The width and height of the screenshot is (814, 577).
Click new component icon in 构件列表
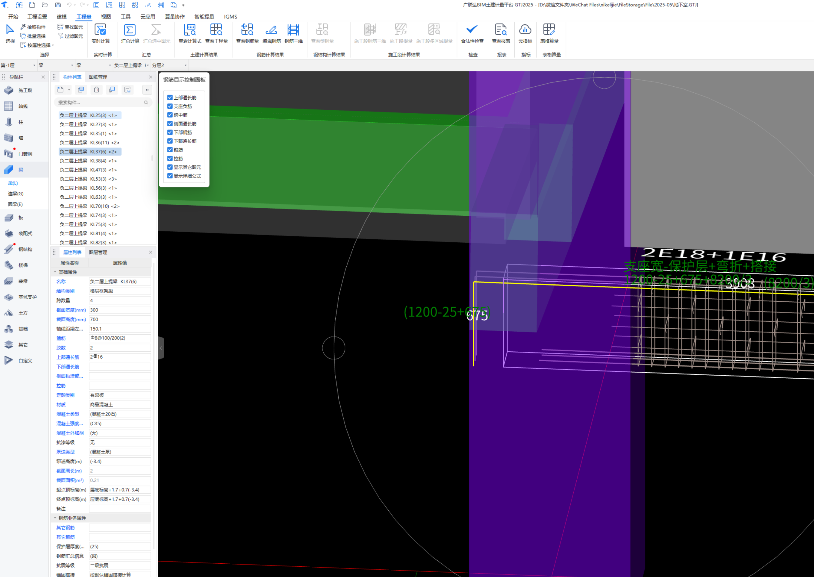coord(61,90)
